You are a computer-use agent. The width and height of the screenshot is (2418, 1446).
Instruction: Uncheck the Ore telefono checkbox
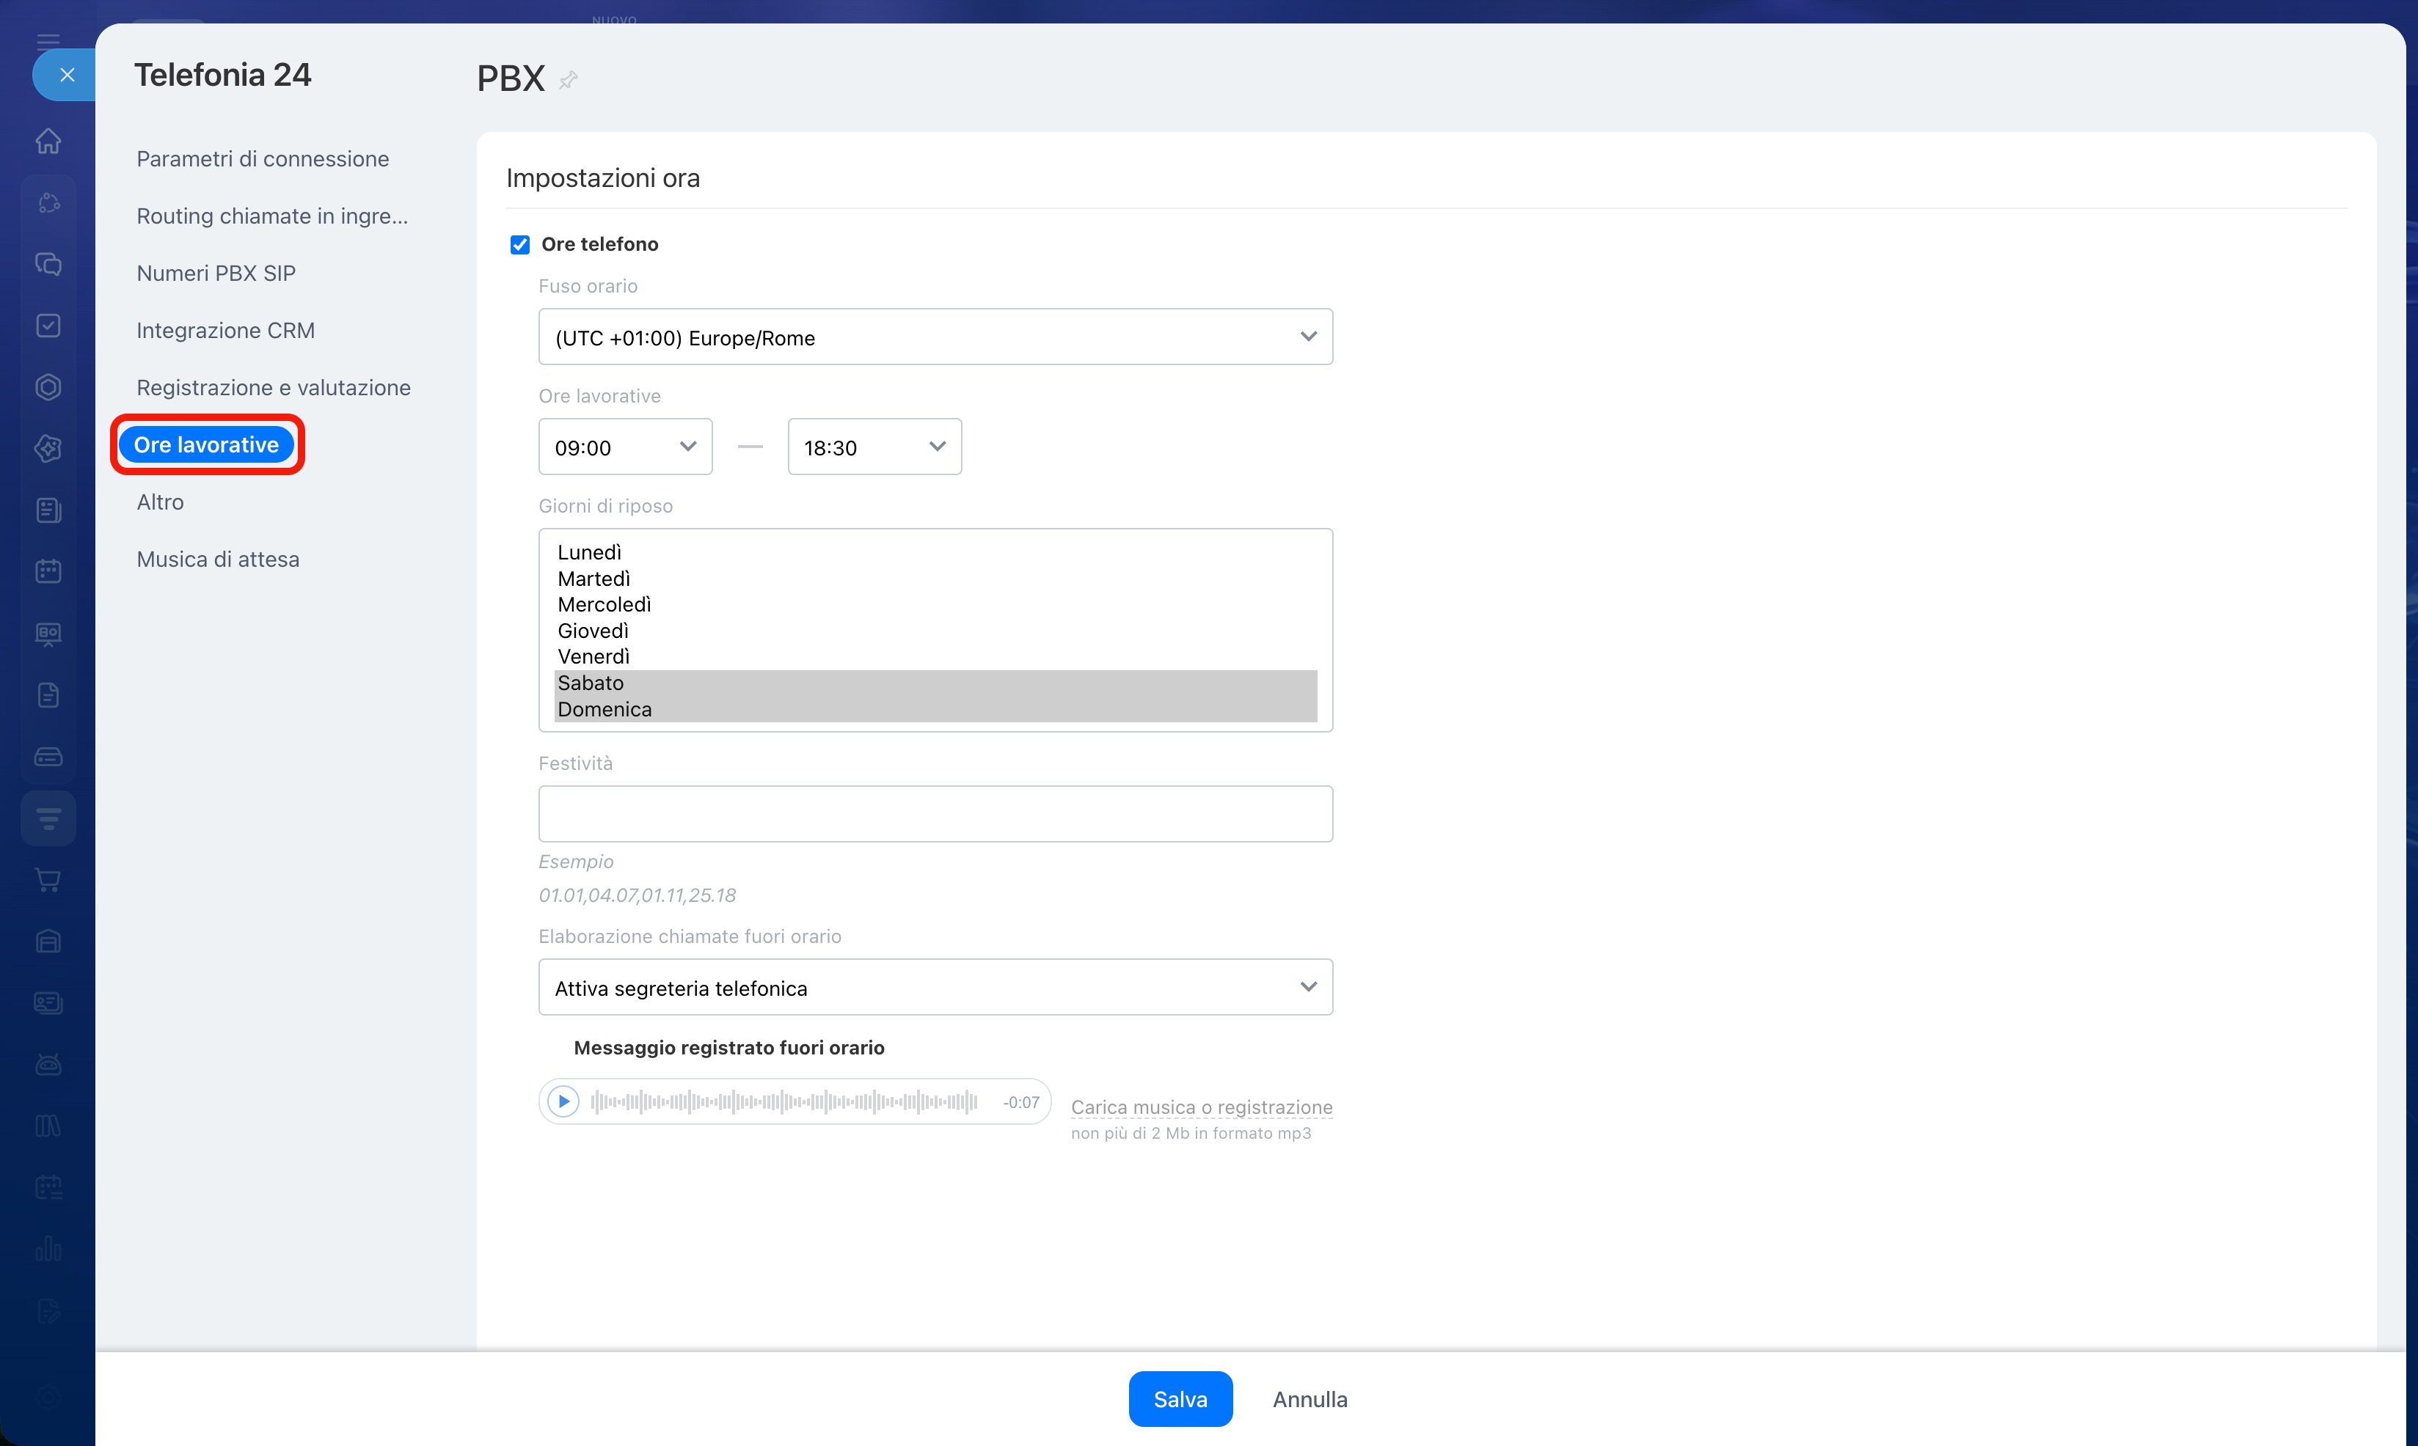coord(520,245)
